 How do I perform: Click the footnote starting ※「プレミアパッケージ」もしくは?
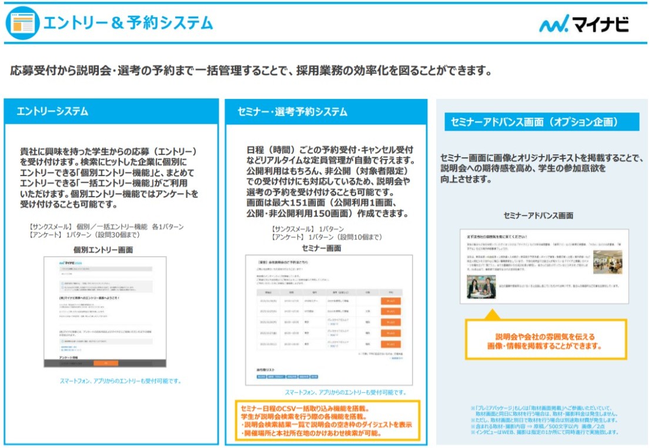point(544,411)
